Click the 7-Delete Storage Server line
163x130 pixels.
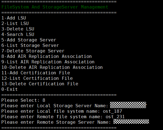tap(33, 51)
